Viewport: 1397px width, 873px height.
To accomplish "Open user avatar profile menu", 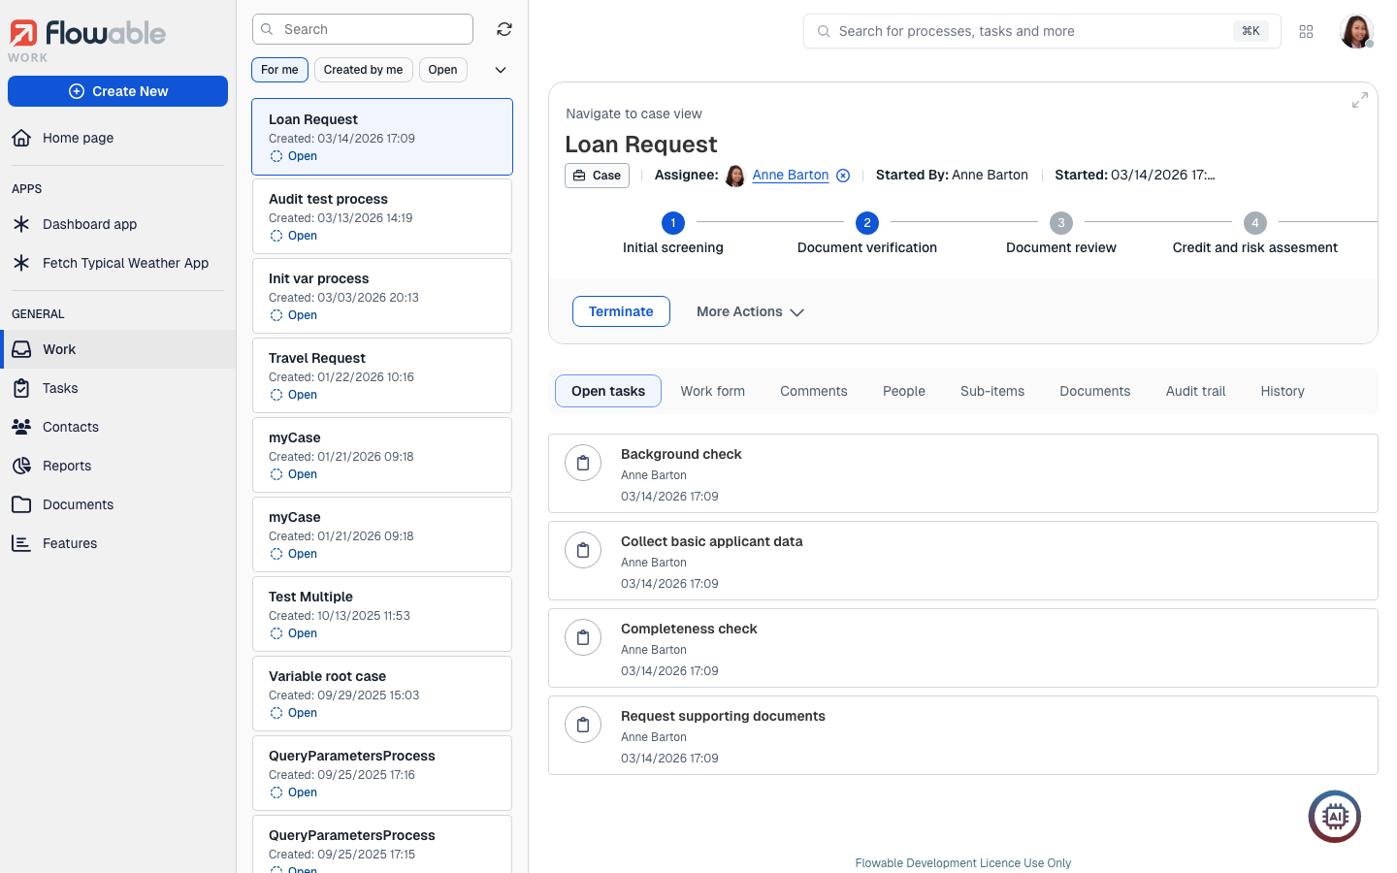I will [1355, 31].
